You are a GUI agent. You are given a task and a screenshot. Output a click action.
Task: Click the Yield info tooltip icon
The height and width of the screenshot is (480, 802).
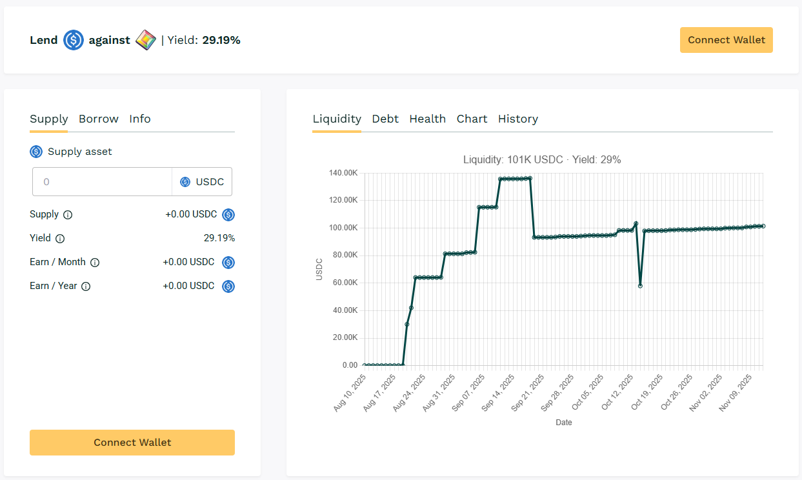60,239
